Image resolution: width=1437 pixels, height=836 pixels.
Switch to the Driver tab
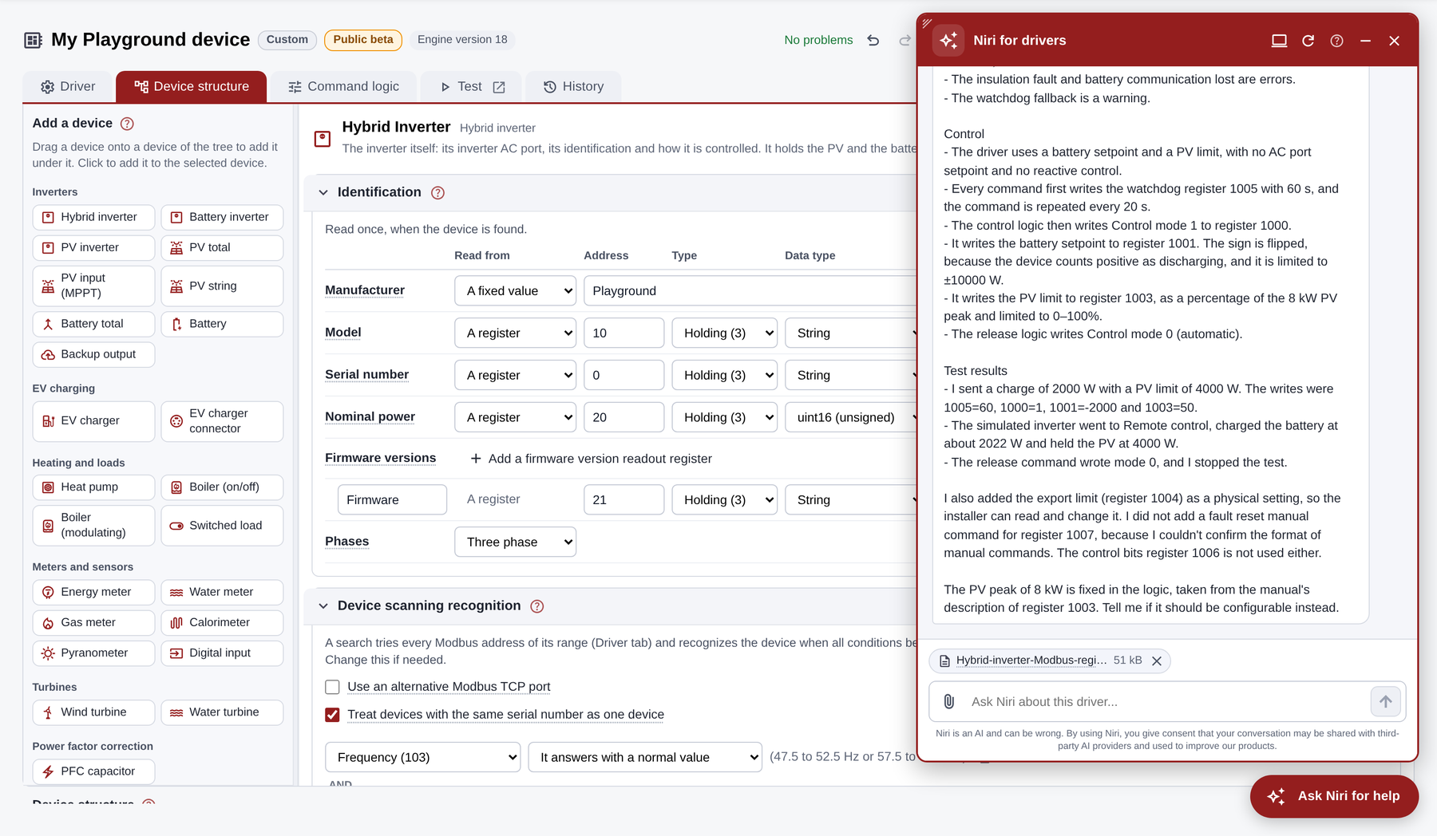[68, 87]
